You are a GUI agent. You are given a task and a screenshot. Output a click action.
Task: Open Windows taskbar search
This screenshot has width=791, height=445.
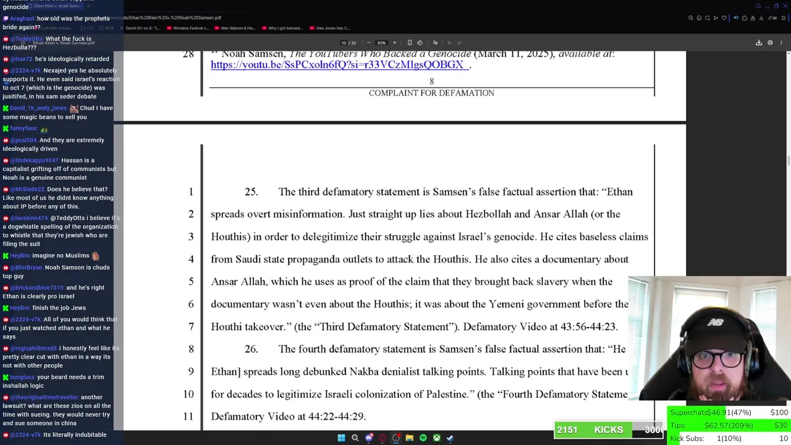tap(355, 438)
